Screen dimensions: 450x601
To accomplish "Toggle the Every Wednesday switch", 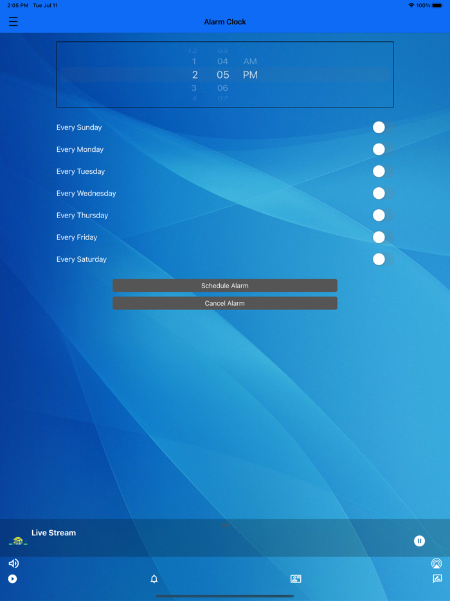I will [383, 193].
